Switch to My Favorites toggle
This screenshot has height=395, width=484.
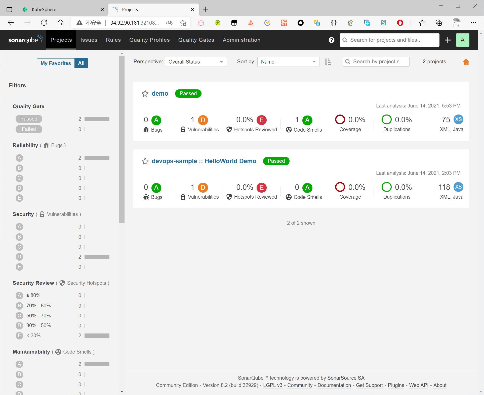[x=56, y=63]
